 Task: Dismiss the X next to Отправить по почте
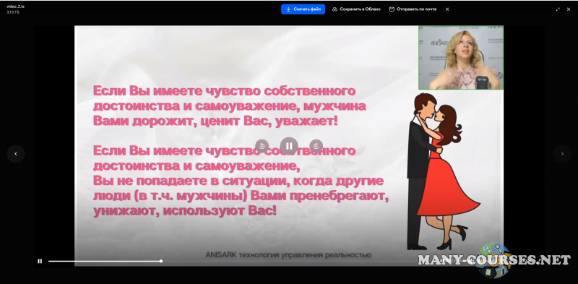[447, 9]
